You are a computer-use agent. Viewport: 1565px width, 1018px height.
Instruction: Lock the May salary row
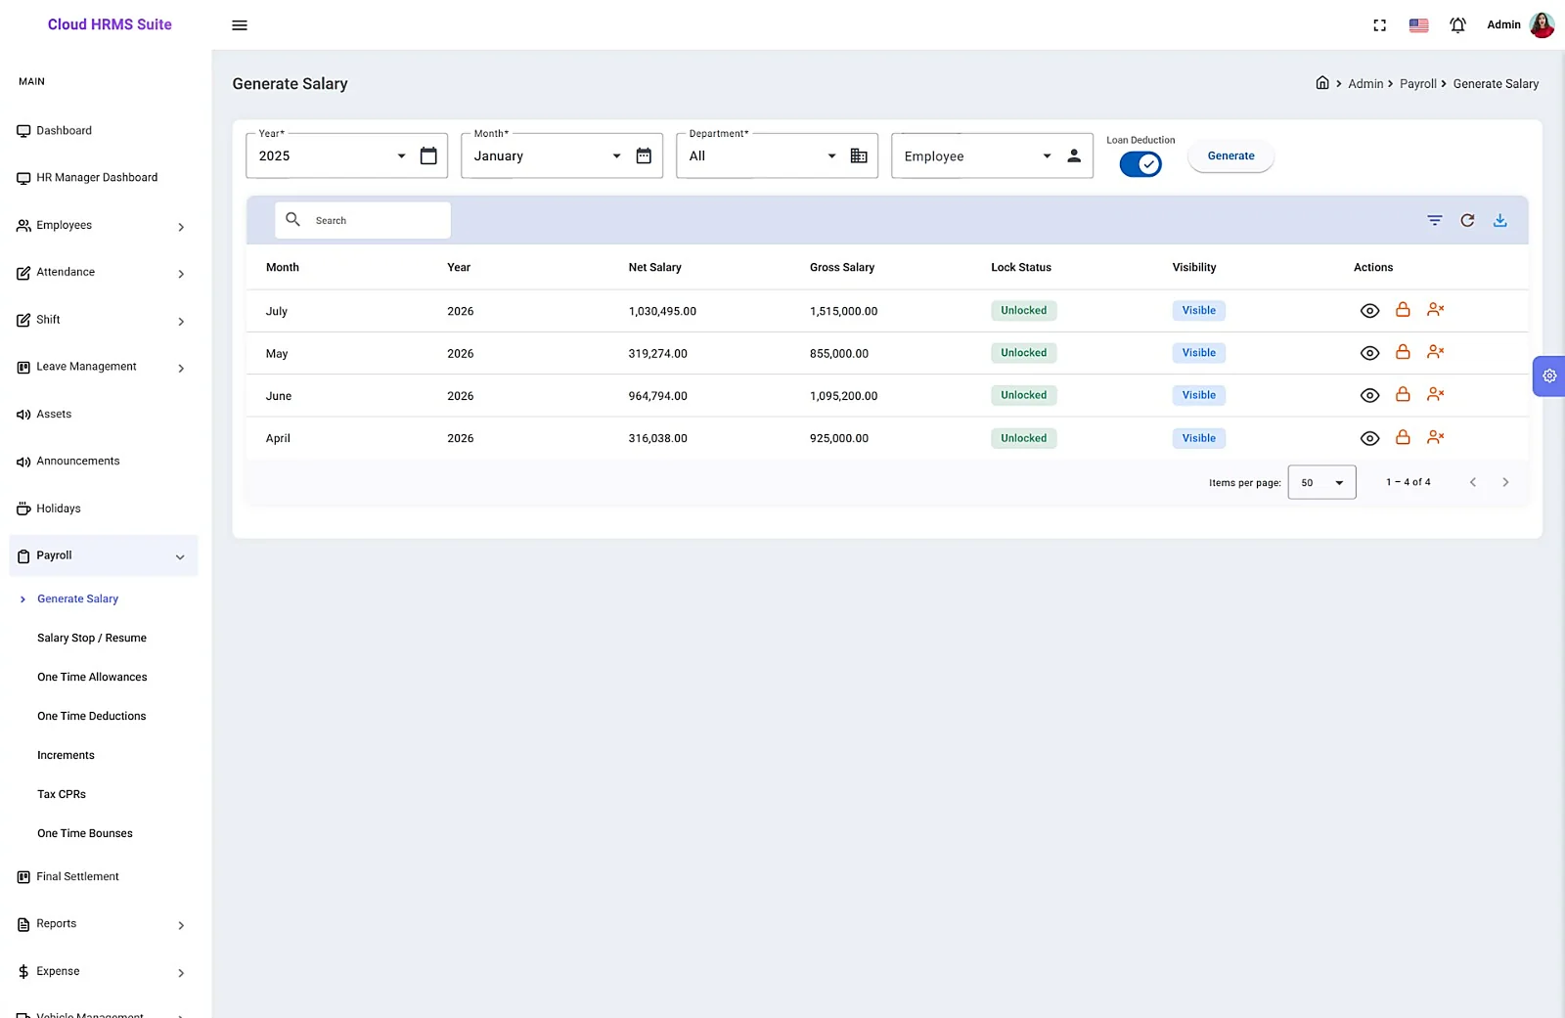[1403, 352]
